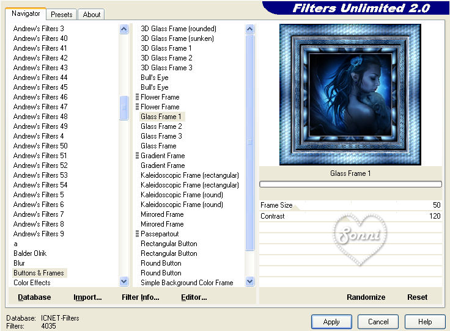Select Buttons & Frames category

coord(39,273)
